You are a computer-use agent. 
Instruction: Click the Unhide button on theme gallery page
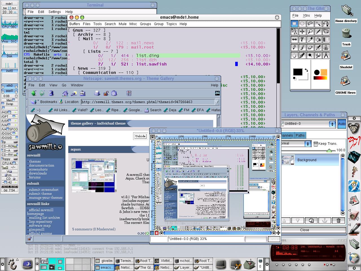(x=140, y=136)
